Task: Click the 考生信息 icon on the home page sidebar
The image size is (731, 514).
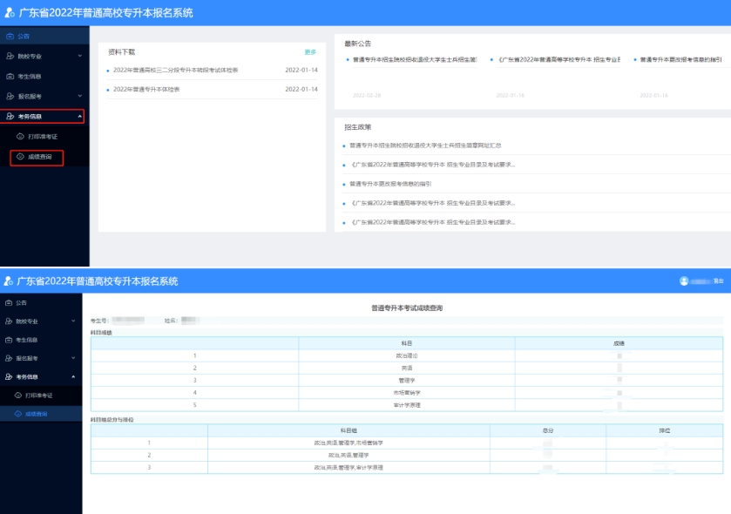Action: pos(10,76)
